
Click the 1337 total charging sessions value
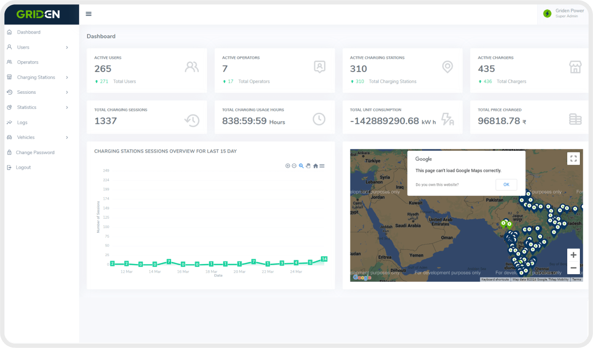click(105, 121)
